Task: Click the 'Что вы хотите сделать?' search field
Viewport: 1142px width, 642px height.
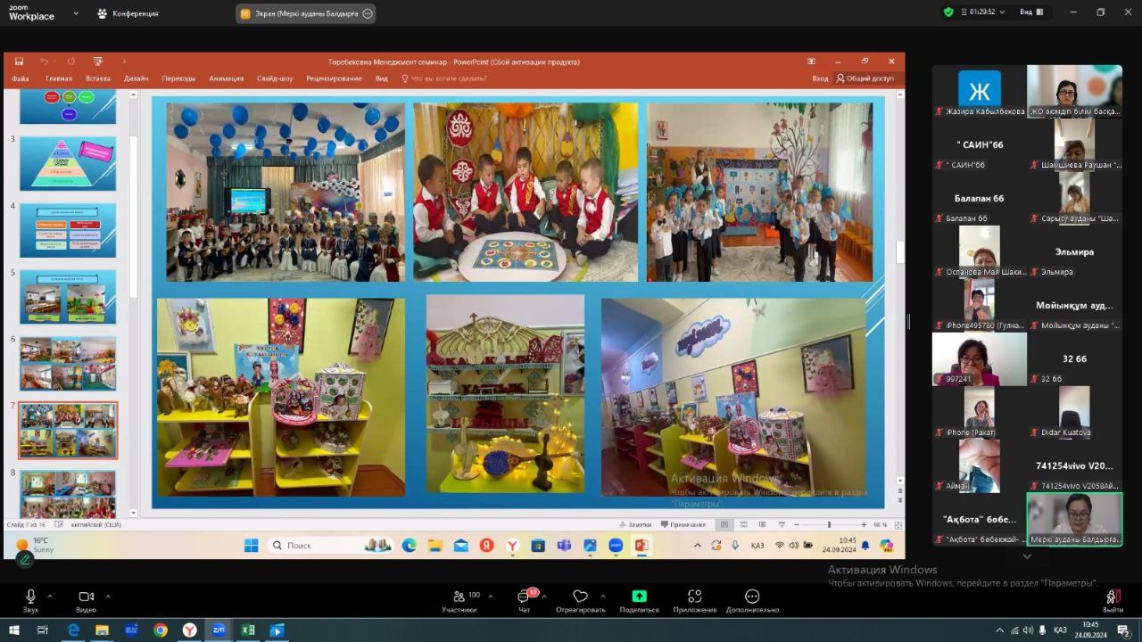Action: [444, 78]
